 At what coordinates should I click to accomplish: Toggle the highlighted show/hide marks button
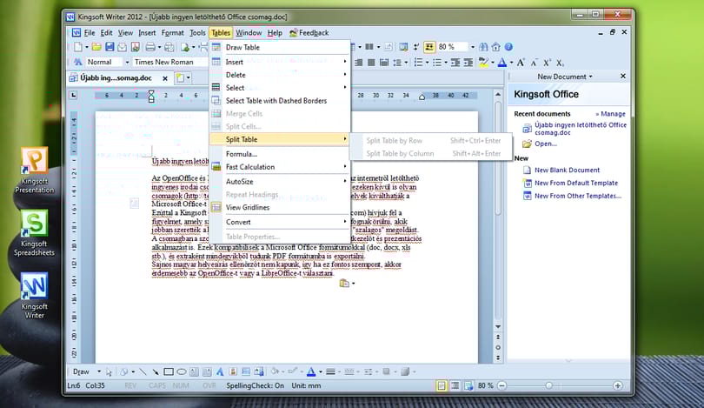point(429,47)
